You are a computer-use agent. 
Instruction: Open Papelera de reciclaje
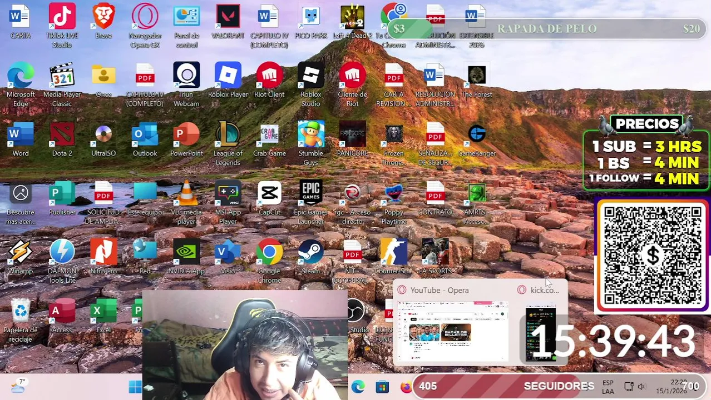click(x=21, y=320)
